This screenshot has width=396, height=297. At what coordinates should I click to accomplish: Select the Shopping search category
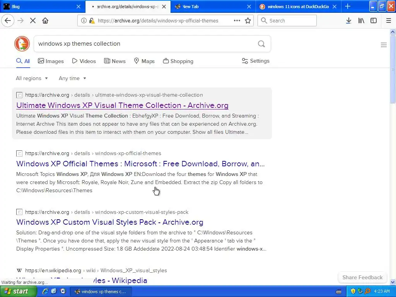pyautogui.click(x=178, y=61)
